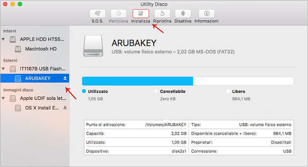Click the Zero KB value
308x167 pixels.
click(x=168, y=99)
